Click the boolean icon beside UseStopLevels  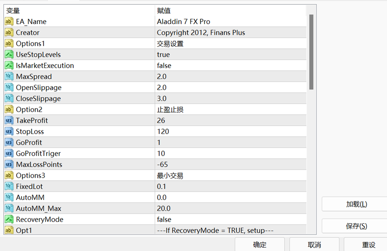point(9,55)
